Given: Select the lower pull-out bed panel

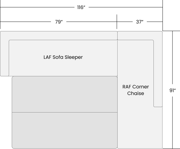Looking at the screenshot, I should point(65,130).
